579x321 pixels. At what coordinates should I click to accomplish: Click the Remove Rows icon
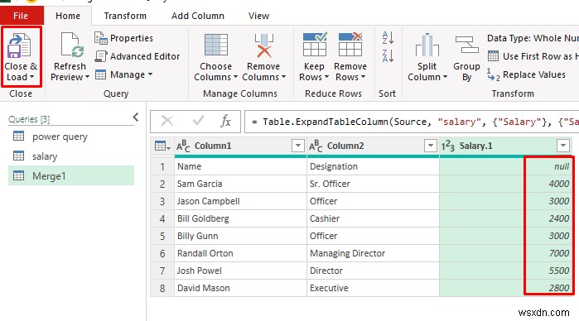click(x=350, y=45)
